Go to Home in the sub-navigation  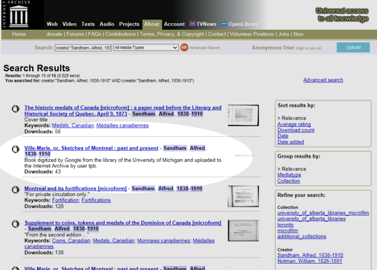[x=19, y=34]
